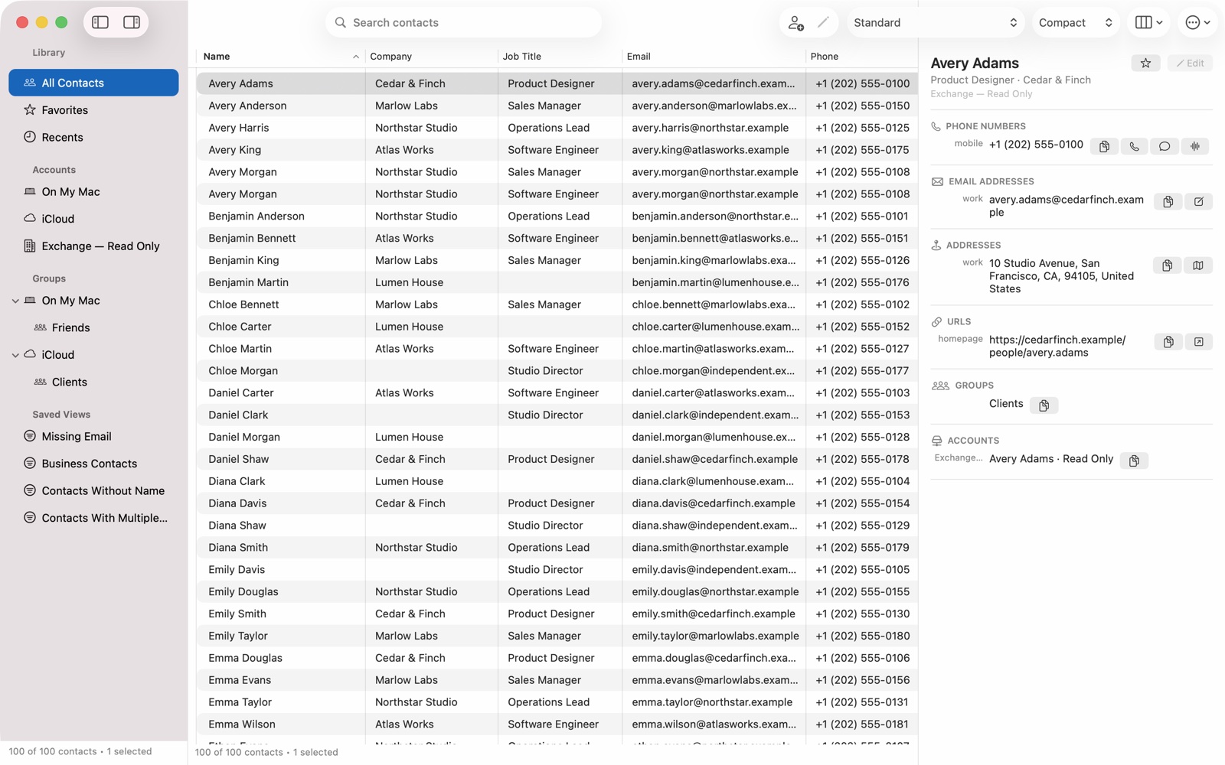
Task: Copy the Clients group name
Action: (1044, 405)
